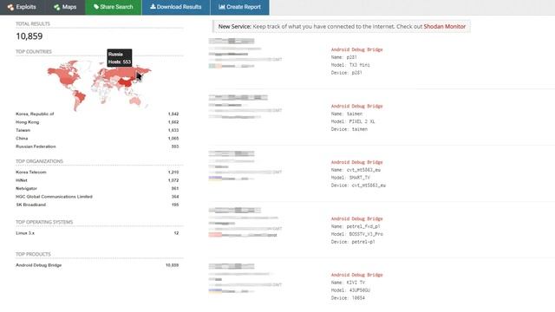555x312 pixels.
Task: Open the result with Model PIXEL 2 XL
Action: click(x=353, y=121)
